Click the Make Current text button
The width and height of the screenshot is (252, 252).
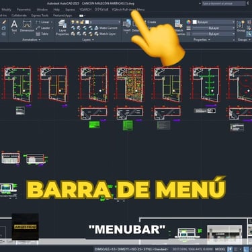[108, 28]
